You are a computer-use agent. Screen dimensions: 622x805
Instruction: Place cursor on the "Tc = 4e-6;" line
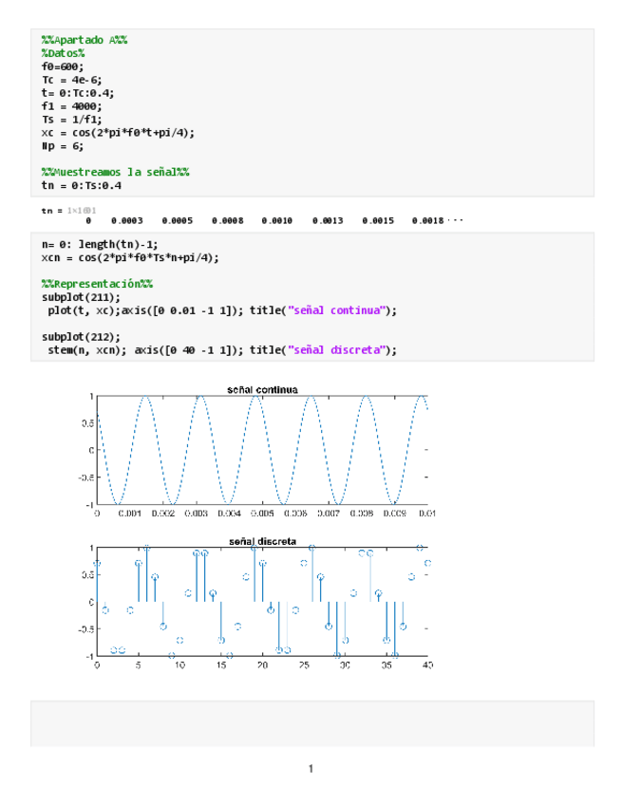pyautogui.click(x=71, y=80)
